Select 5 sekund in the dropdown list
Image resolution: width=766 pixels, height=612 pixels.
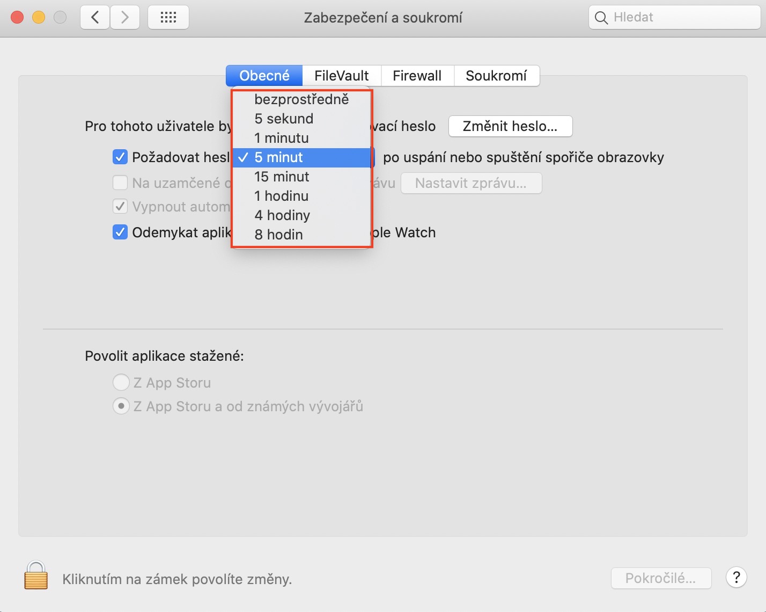[284, 119]
